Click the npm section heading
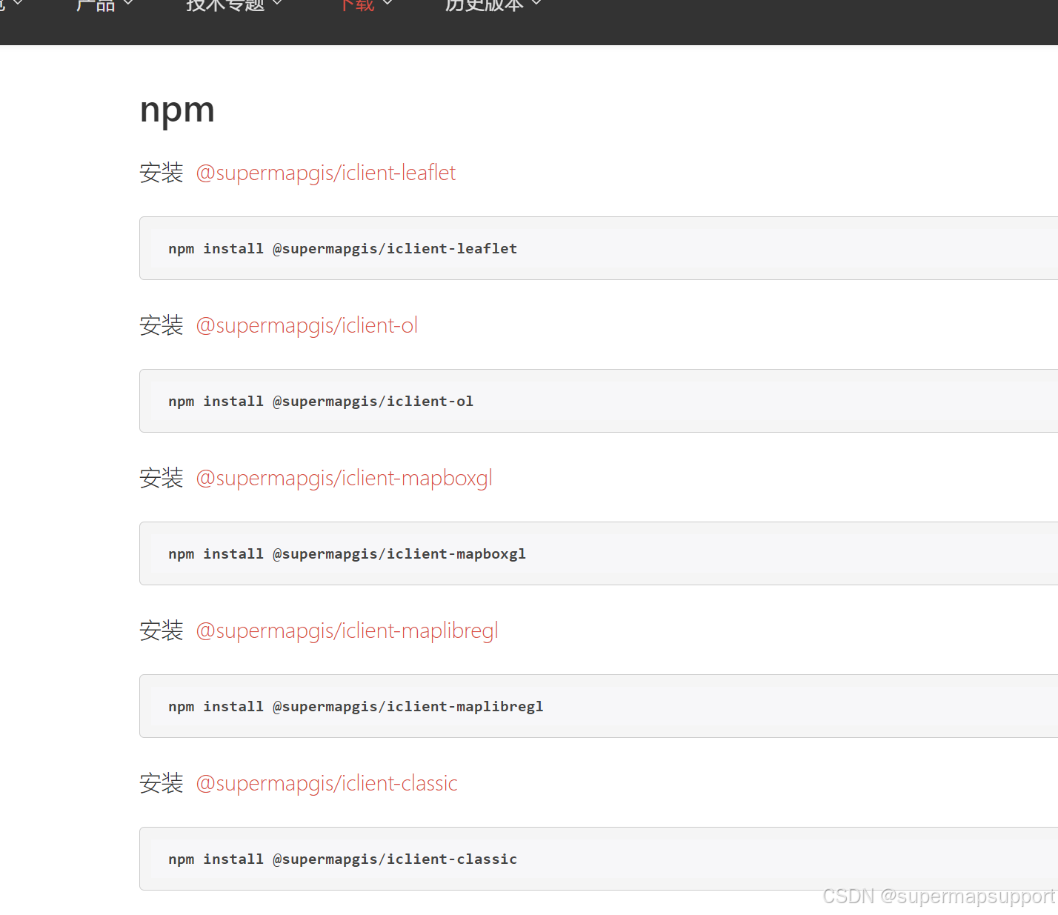 point(177,110)
